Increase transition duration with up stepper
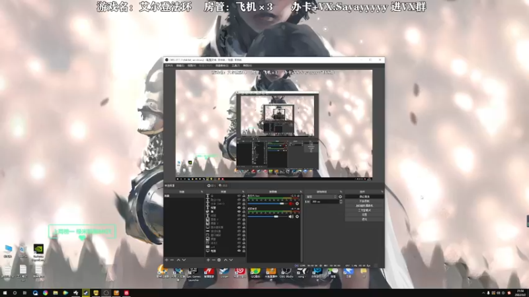This screenshot has width=529, height=297. pyautogui.click(x=341, y=201)
